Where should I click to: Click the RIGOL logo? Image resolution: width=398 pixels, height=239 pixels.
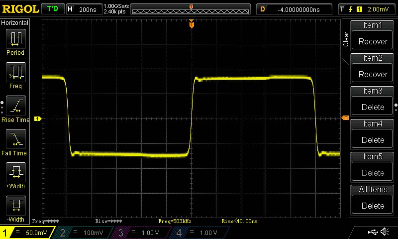[20, 9]
